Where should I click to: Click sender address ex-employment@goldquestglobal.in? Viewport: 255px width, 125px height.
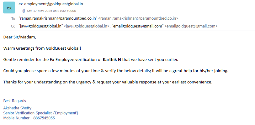coord(51,4)
